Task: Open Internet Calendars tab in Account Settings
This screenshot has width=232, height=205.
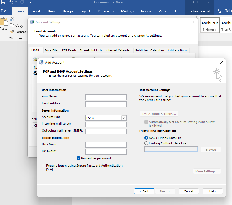Action: point(119,50)
